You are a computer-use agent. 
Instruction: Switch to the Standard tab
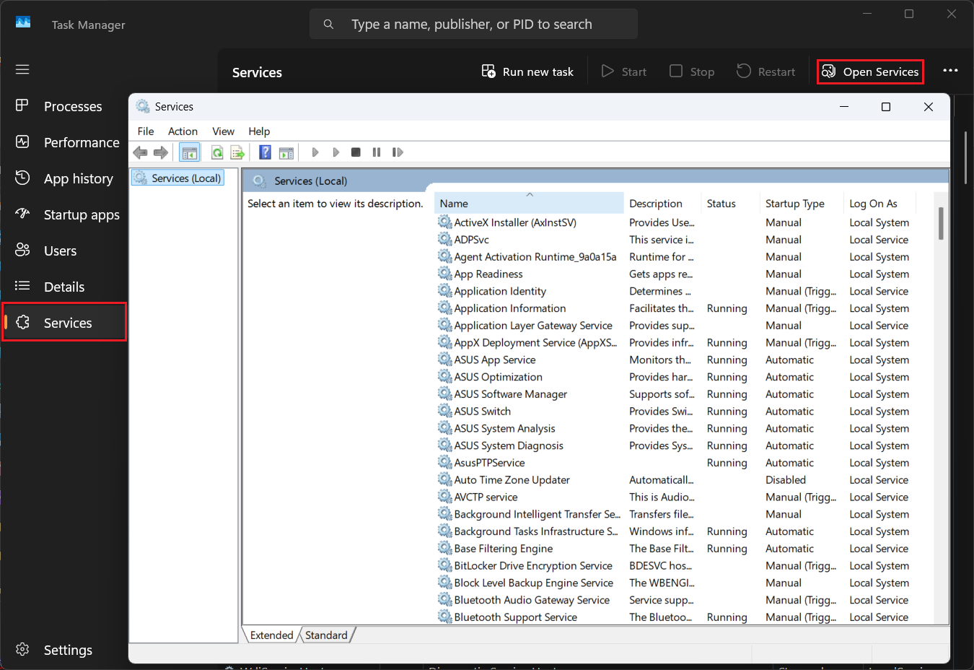tap(326, 635)
